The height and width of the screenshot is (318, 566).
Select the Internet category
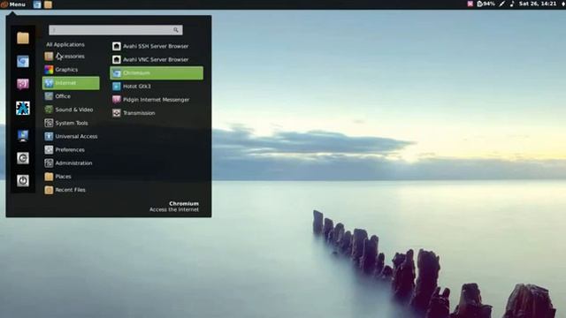pyautogui.click(x=71, y=83)
